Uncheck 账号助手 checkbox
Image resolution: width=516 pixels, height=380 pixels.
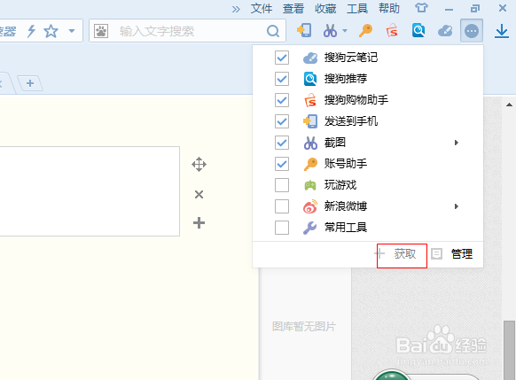pyautogui.click(x=282, y=164)
